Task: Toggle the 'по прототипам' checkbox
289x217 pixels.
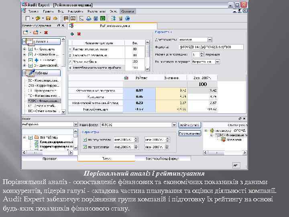Action: click(x=85, y=147)
